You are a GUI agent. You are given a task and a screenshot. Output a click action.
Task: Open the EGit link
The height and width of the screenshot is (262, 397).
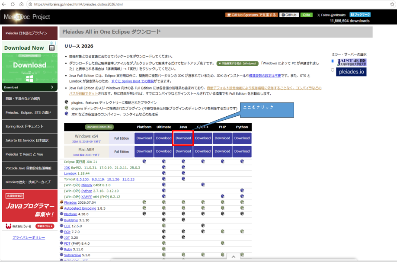(x=67, y=232)
